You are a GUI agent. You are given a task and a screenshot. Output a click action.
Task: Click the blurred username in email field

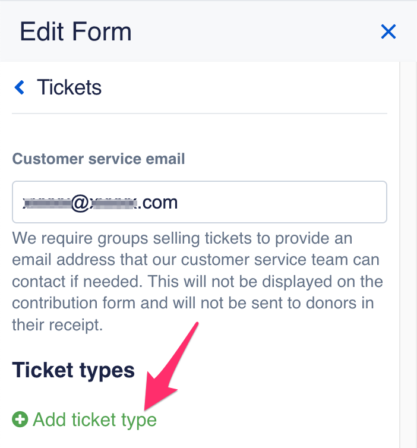click(x=46, y=203)
